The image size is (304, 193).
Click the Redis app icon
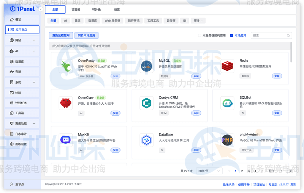pyautogui.click(x=227, y=66)
